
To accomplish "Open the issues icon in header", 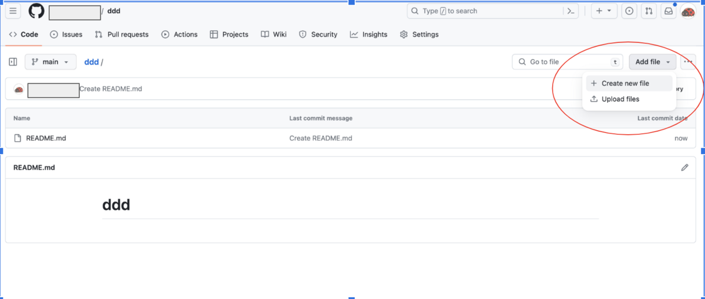I will (629, 11).
